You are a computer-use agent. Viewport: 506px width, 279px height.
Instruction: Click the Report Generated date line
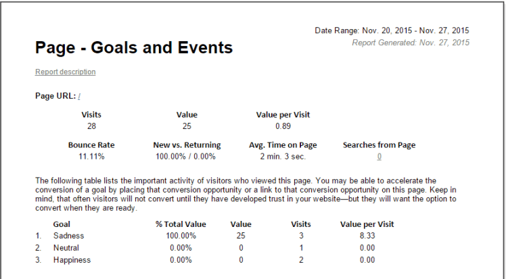410,43
